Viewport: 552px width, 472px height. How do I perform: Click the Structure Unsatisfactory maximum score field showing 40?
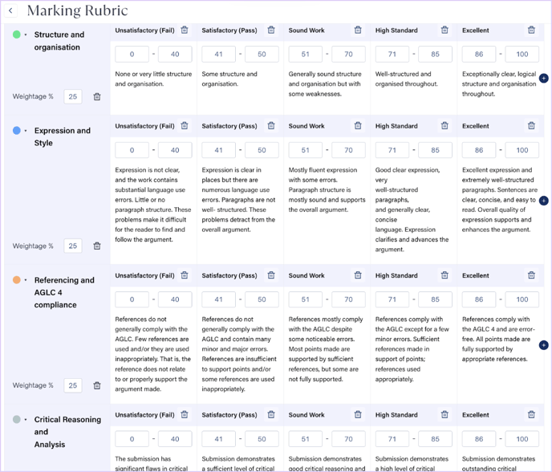174,55
